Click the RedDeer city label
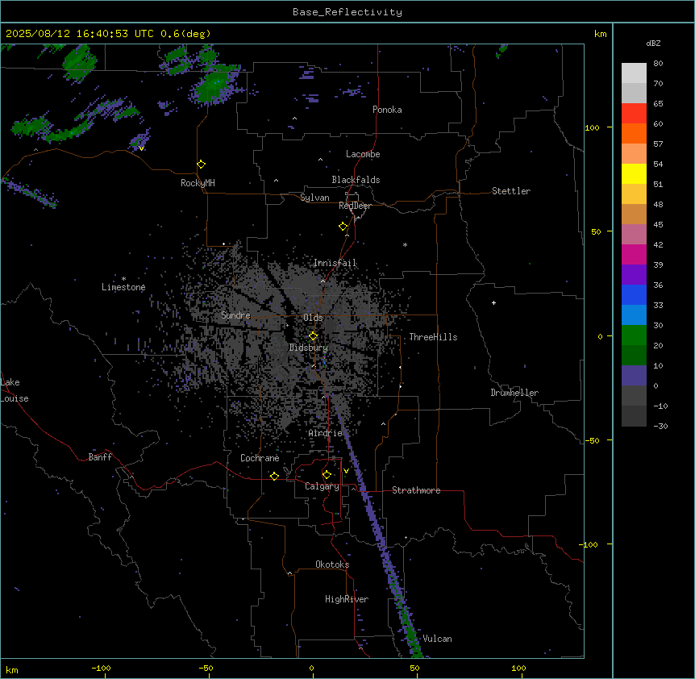 [355, 206]
